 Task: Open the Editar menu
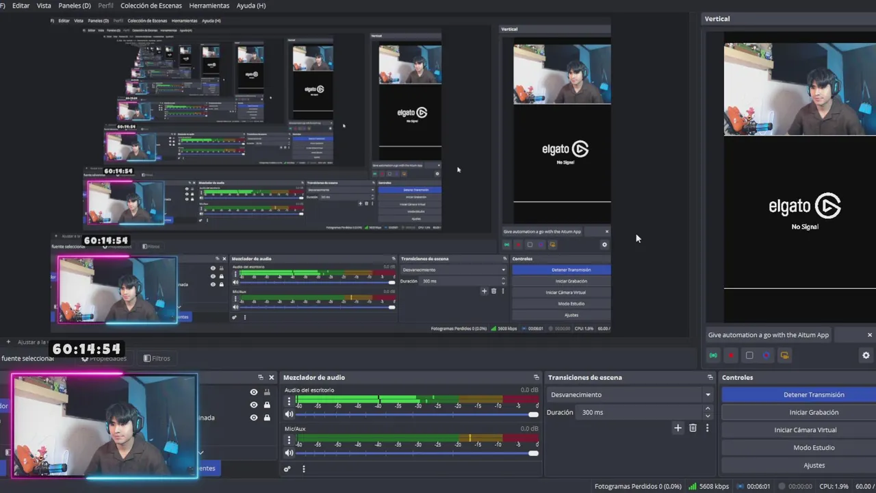pos(21,5)
